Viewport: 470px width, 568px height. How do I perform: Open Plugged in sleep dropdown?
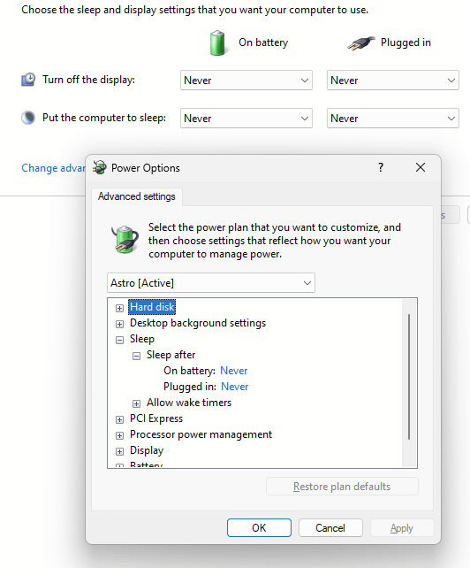click(x=393, y=118)
